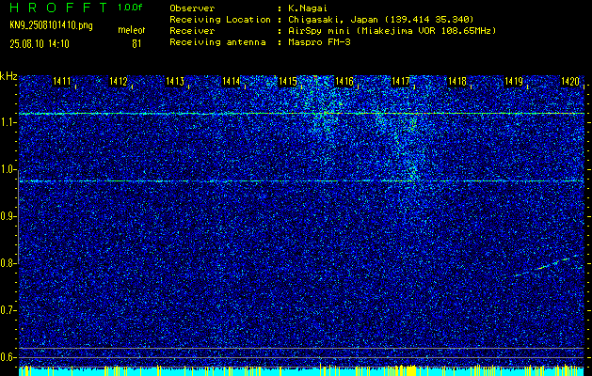Screen dimensions: 592x376
Task: Click the Receiving antenna label
Action: (x=217, y=42)
